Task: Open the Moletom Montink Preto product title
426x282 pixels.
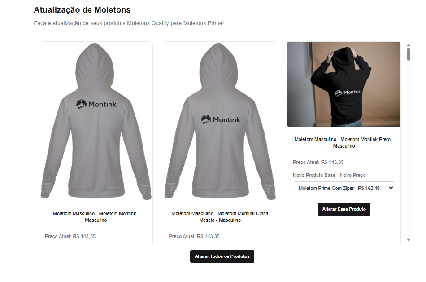Action: pos(344,142)
